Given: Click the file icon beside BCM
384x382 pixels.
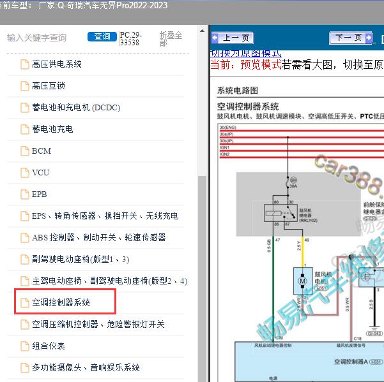Looking at the screenshot, I should [24, 151].
